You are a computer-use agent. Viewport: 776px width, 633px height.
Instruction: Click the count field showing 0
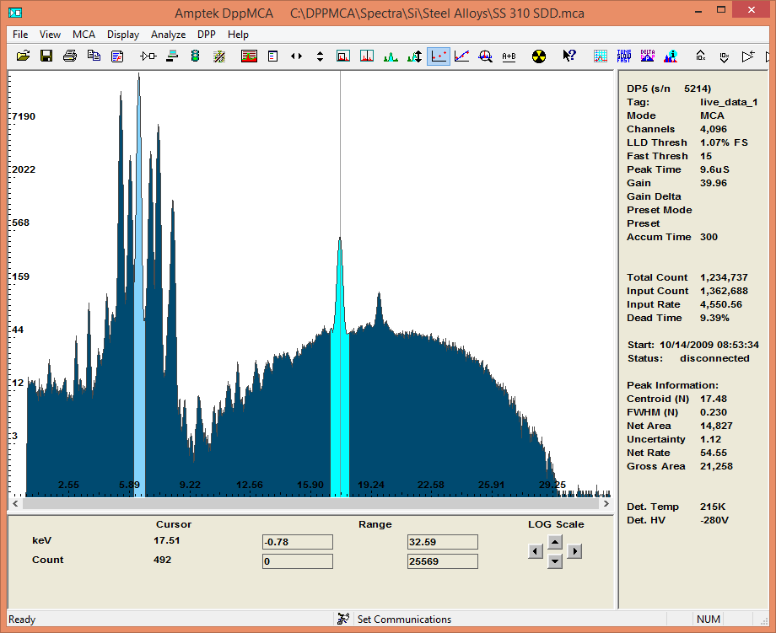click(x=298, y=561)
